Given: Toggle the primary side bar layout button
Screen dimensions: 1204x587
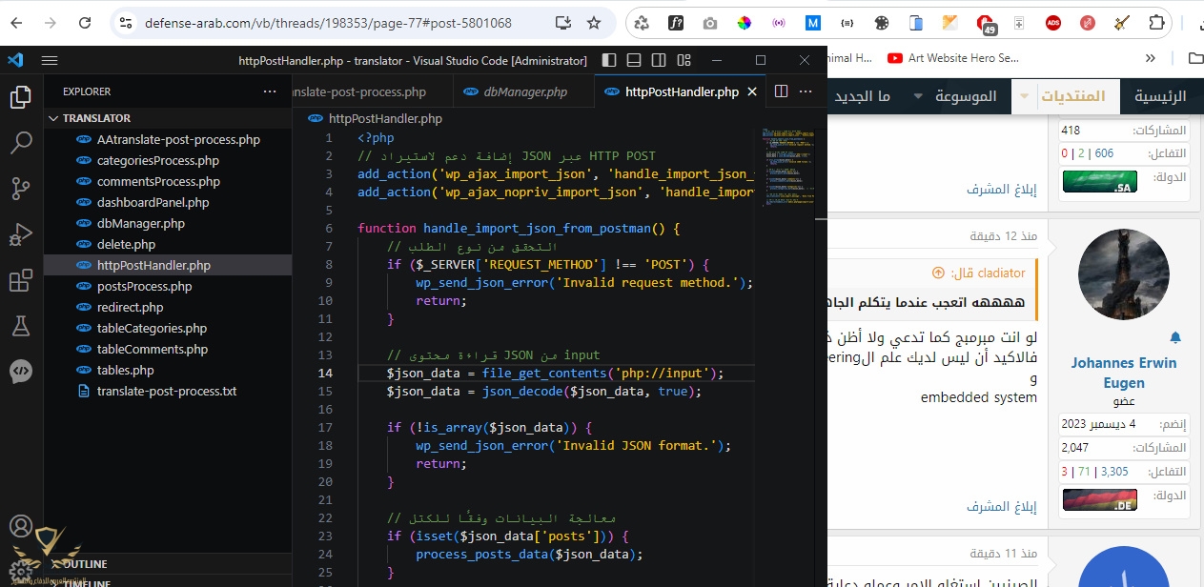Looking at the screenshot, I should point(610,60).
